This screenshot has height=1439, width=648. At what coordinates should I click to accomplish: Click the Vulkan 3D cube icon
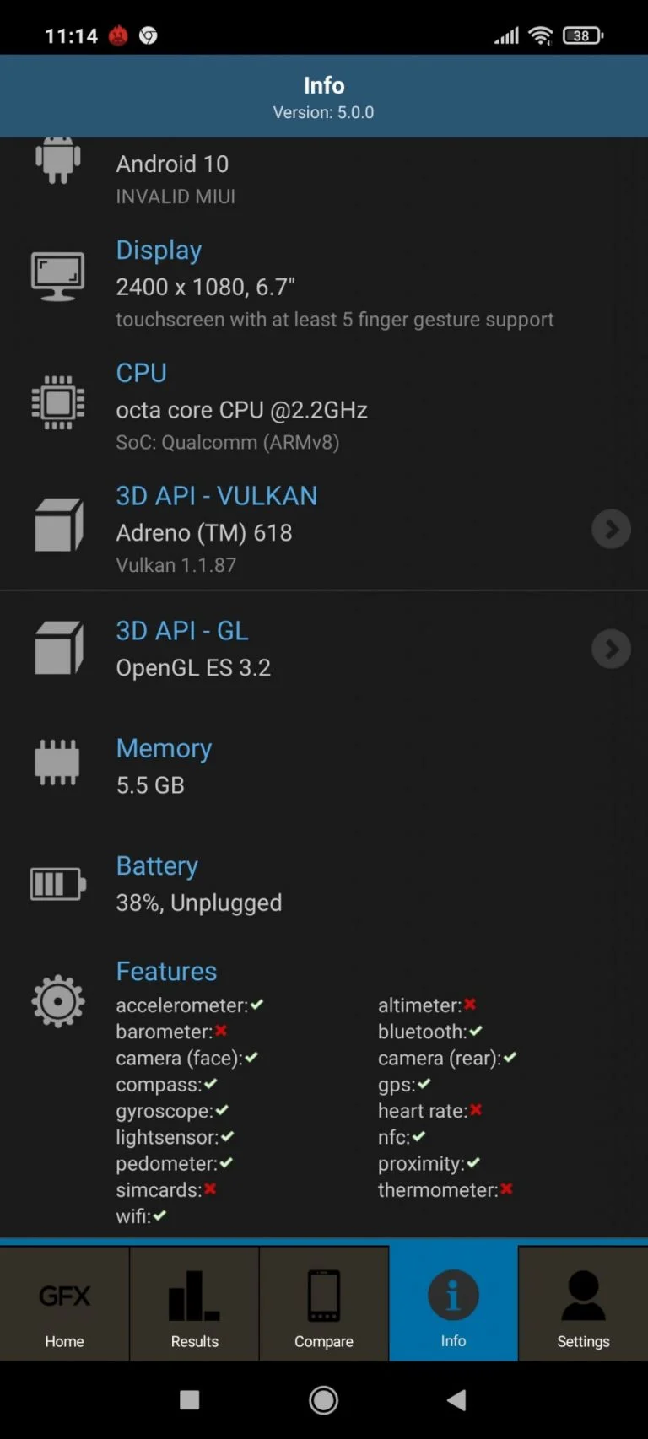(57, 525)
